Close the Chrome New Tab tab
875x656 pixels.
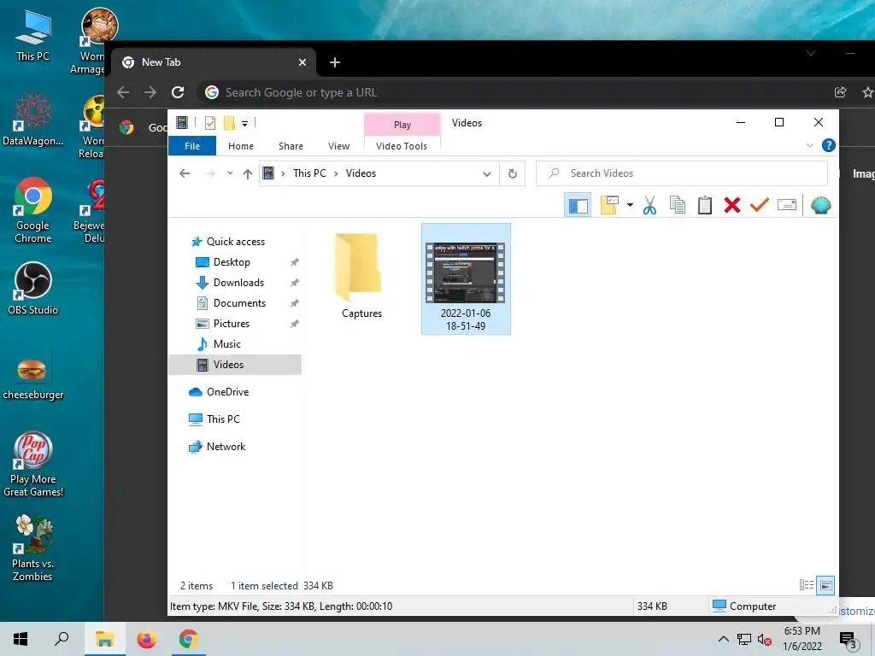pos(302,62)
